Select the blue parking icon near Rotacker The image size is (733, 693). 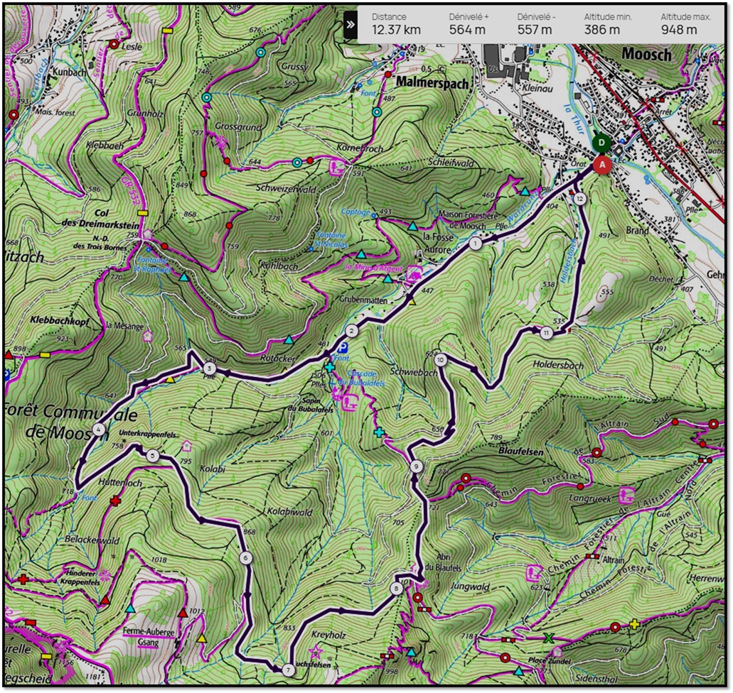pyautogui.click(x=343, y=347)
